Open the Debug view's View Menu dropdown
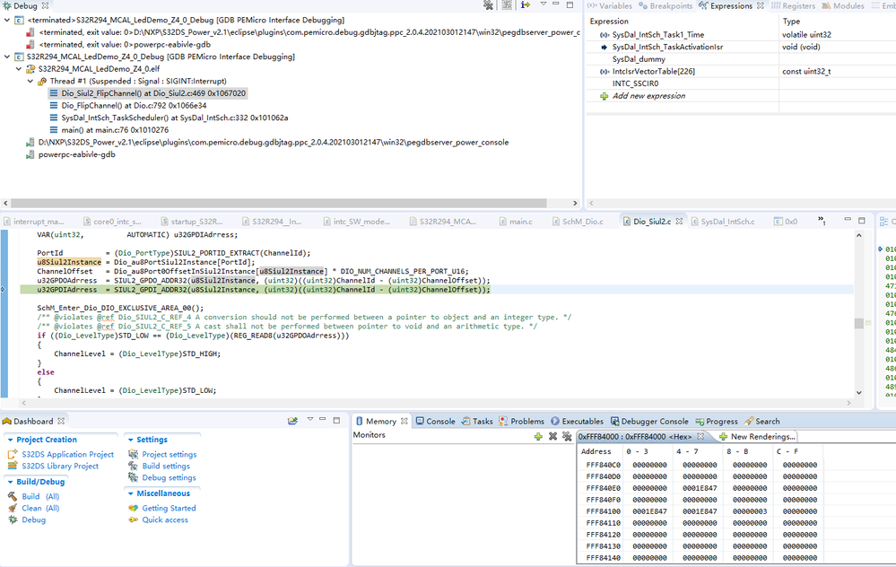Viewport: 896px width, 567px height. [543, 4]
